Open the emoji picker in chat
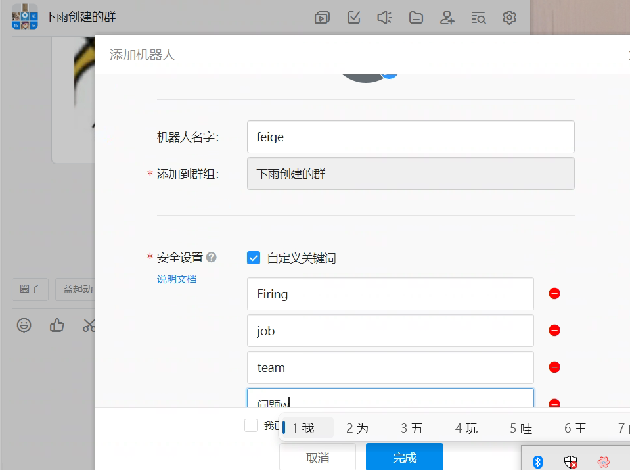 [24, 325]
